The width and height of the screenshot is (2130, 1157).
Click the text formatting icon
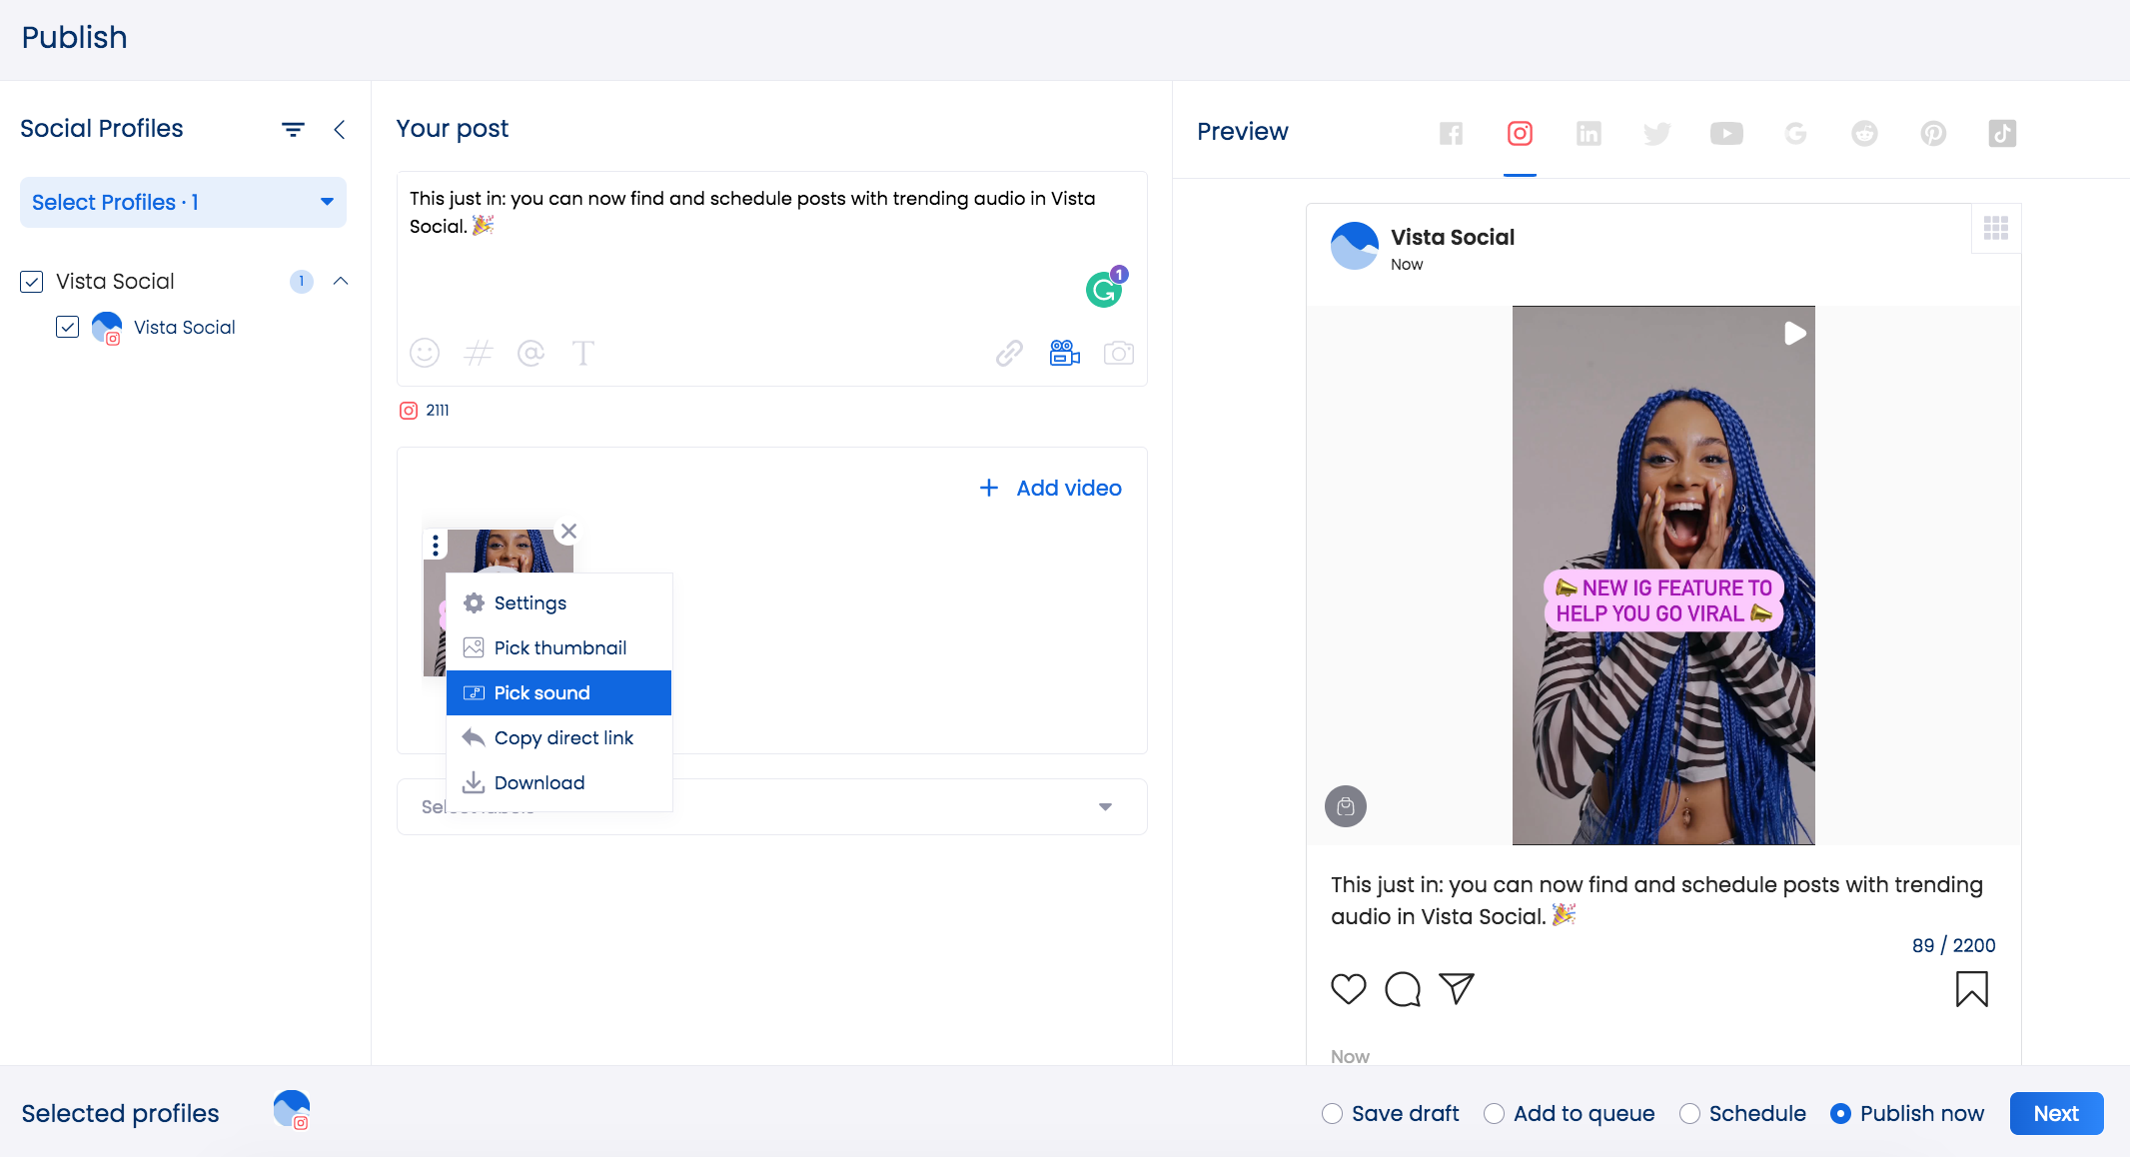tap(582, 354)
